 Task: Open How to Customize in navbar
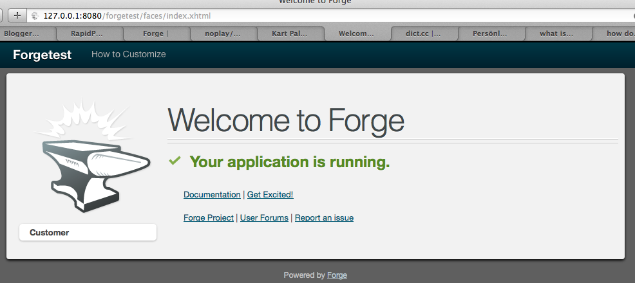tap(128, 54)
